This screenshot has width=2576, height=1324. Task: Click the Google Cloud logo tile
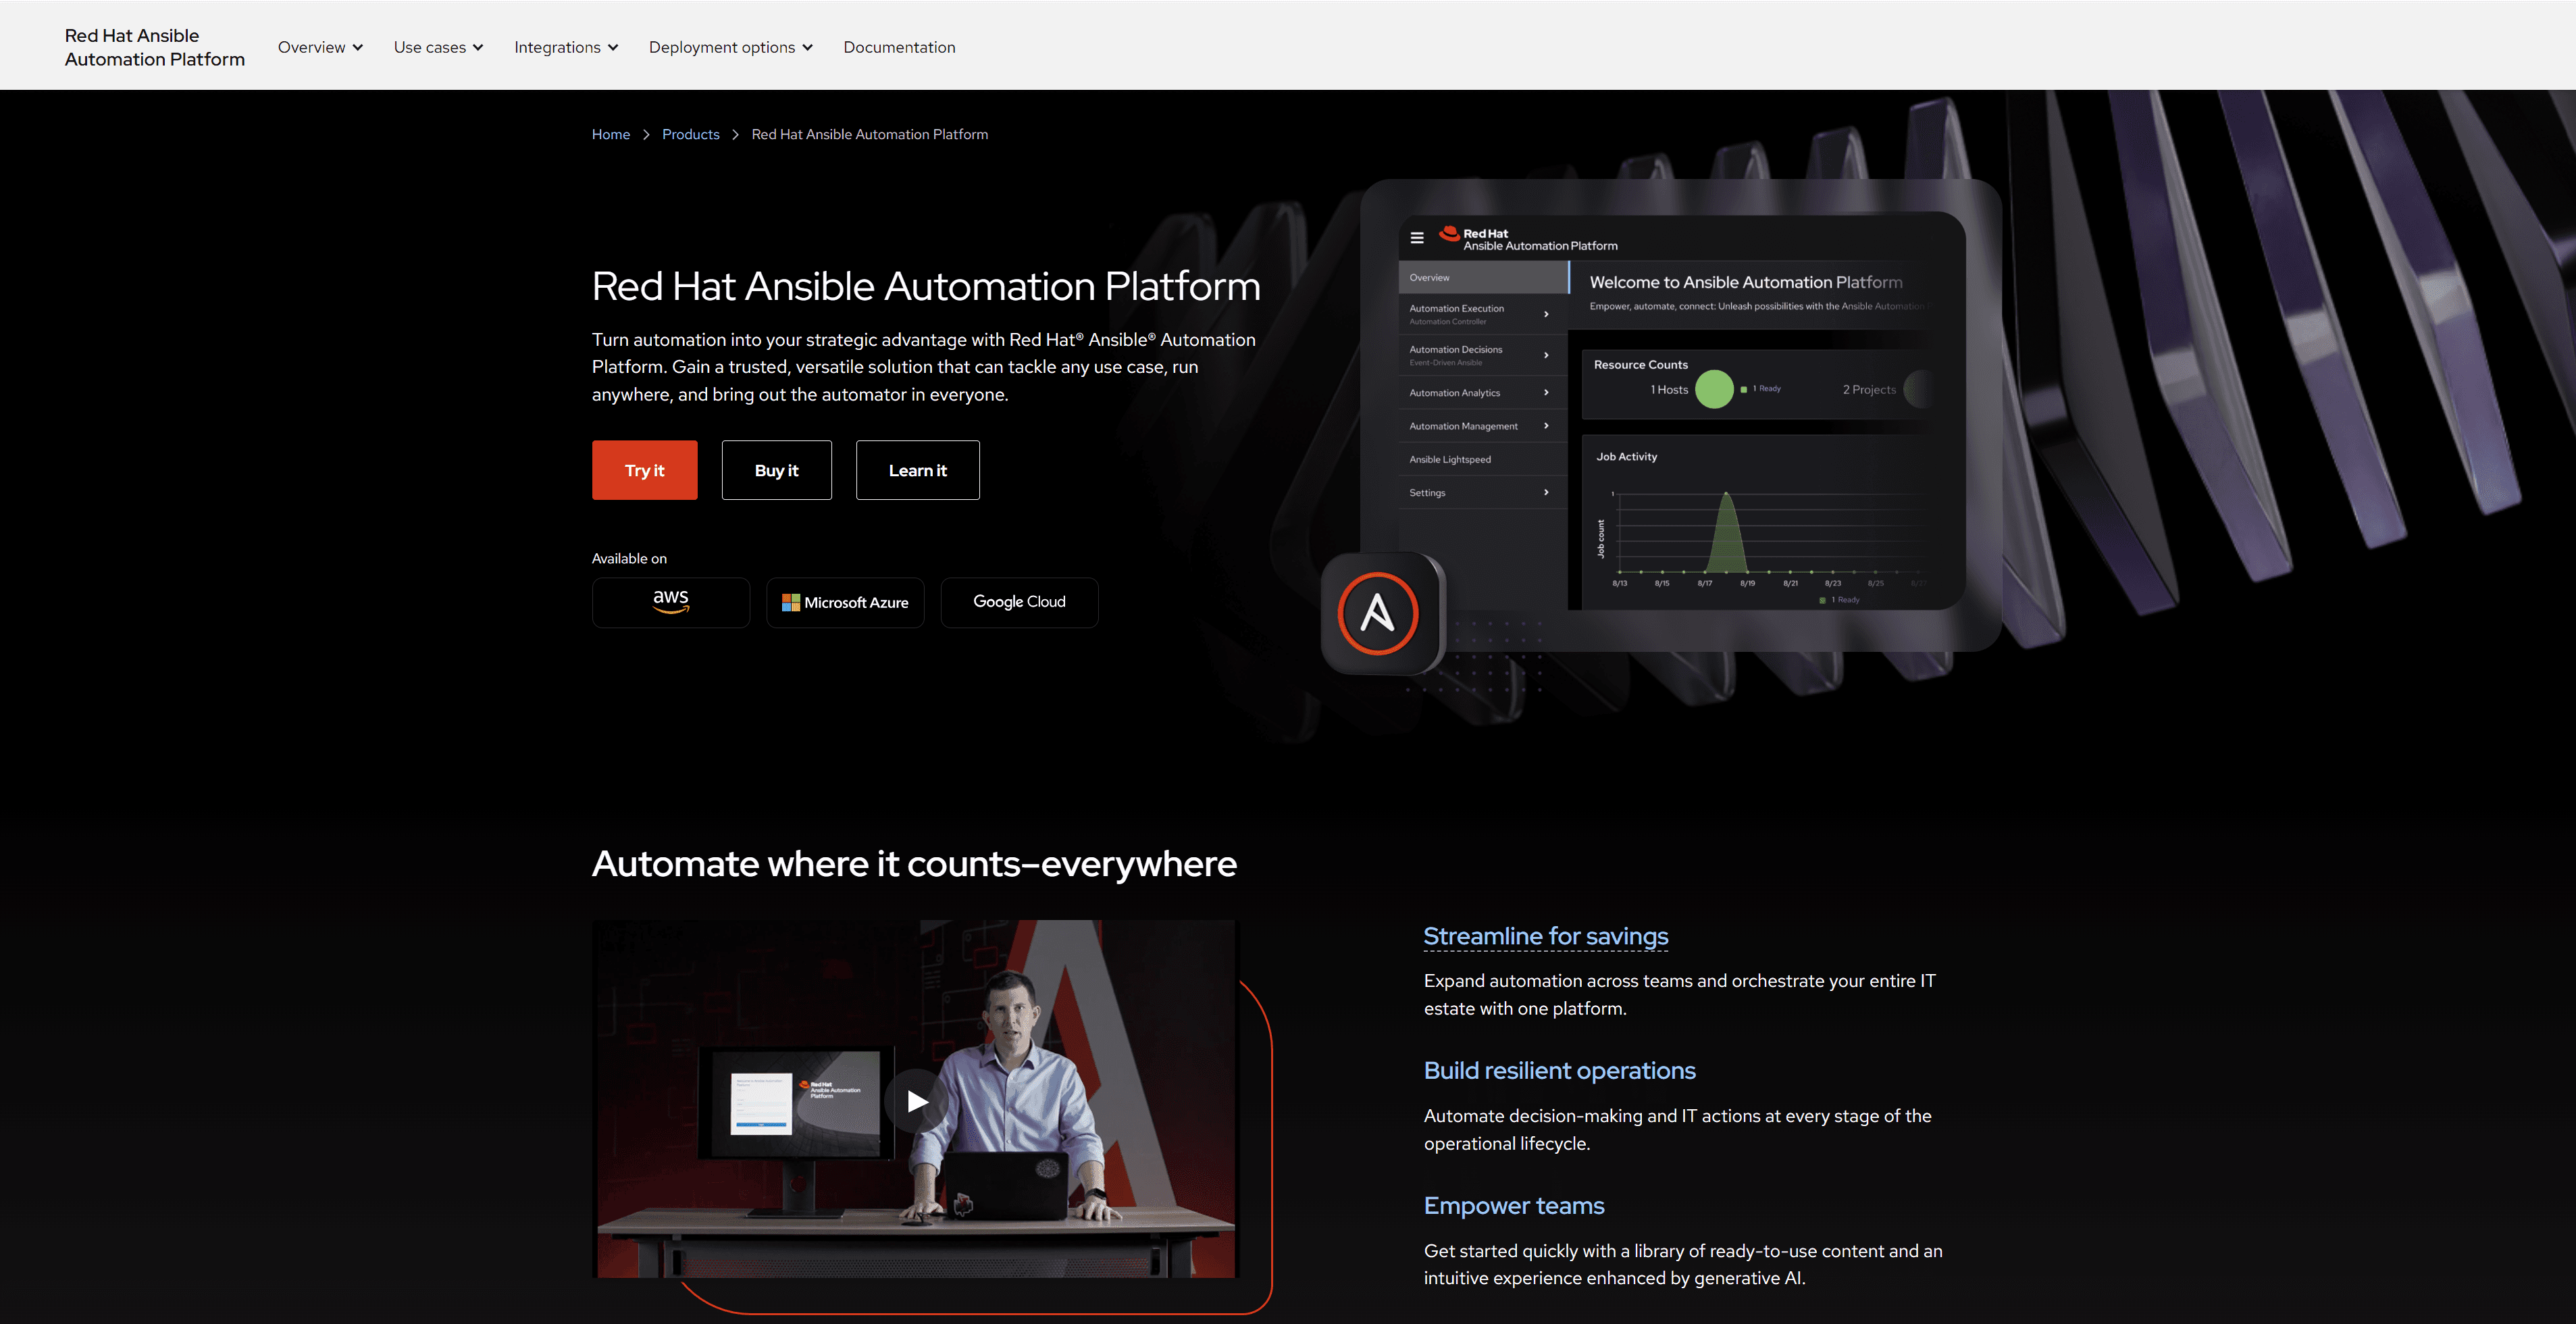[1019, 602]
